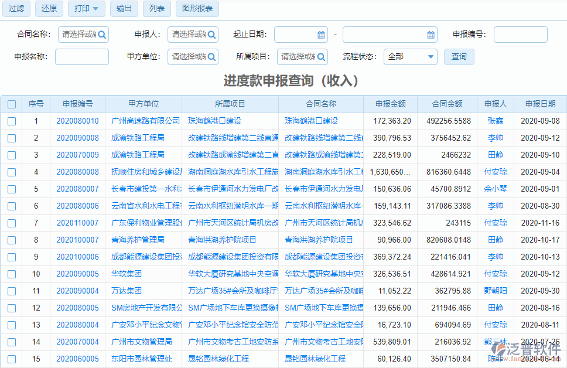Open the end date calendar icon
The width and height of the screenshot is (567, 368).
(x=431, y=35)
